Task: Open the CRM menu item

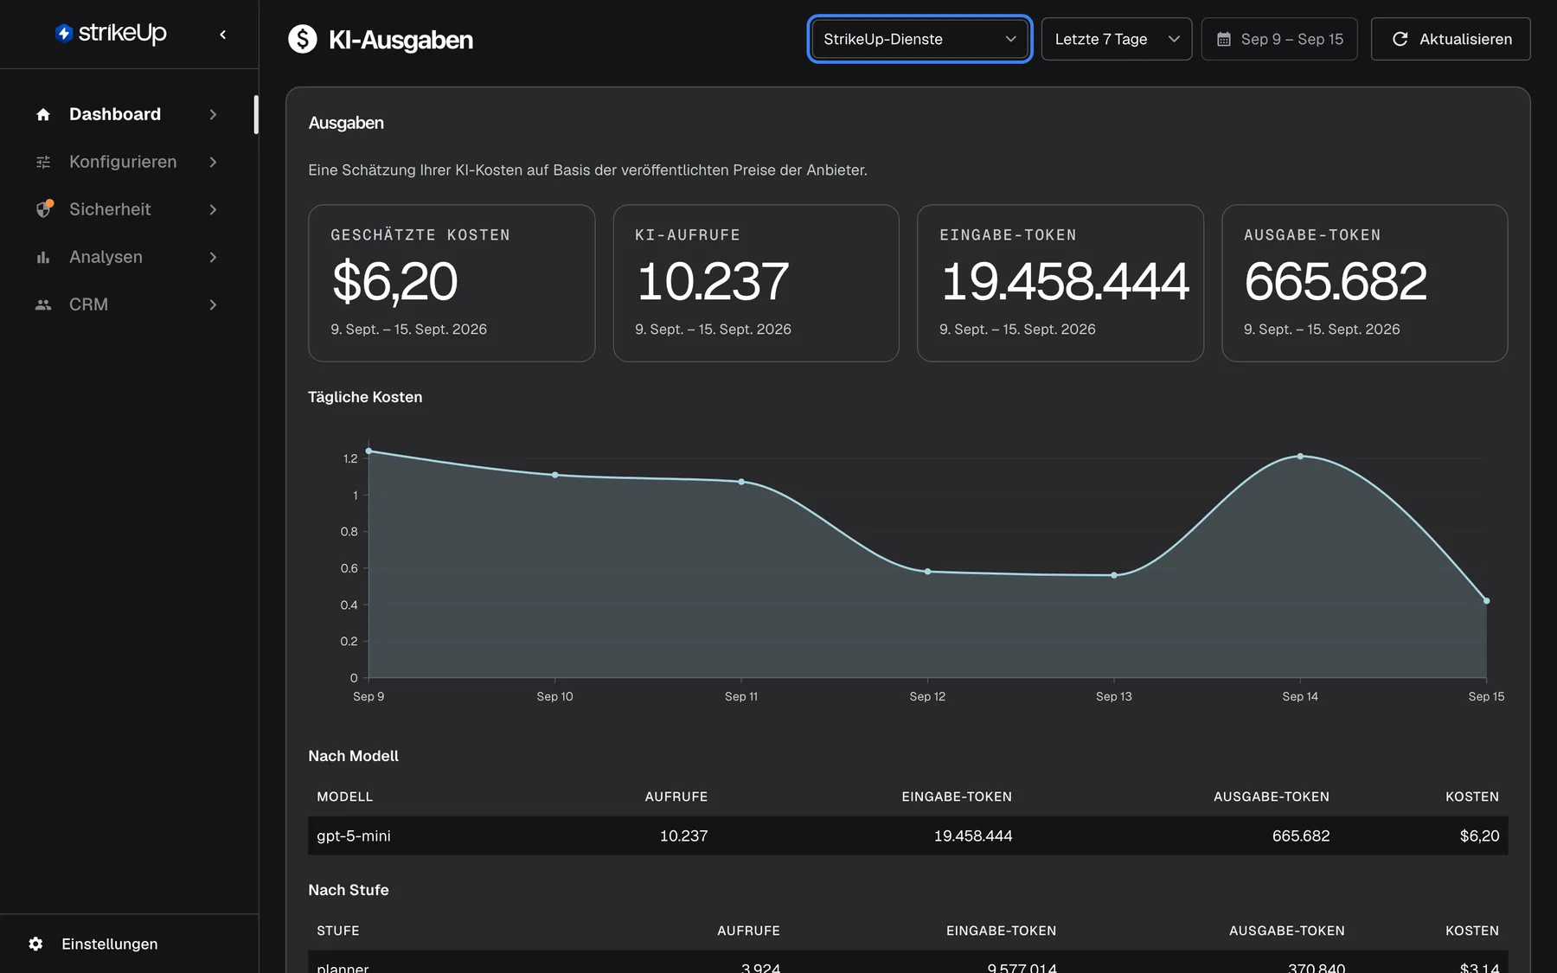Action: [x=127, y=304]
